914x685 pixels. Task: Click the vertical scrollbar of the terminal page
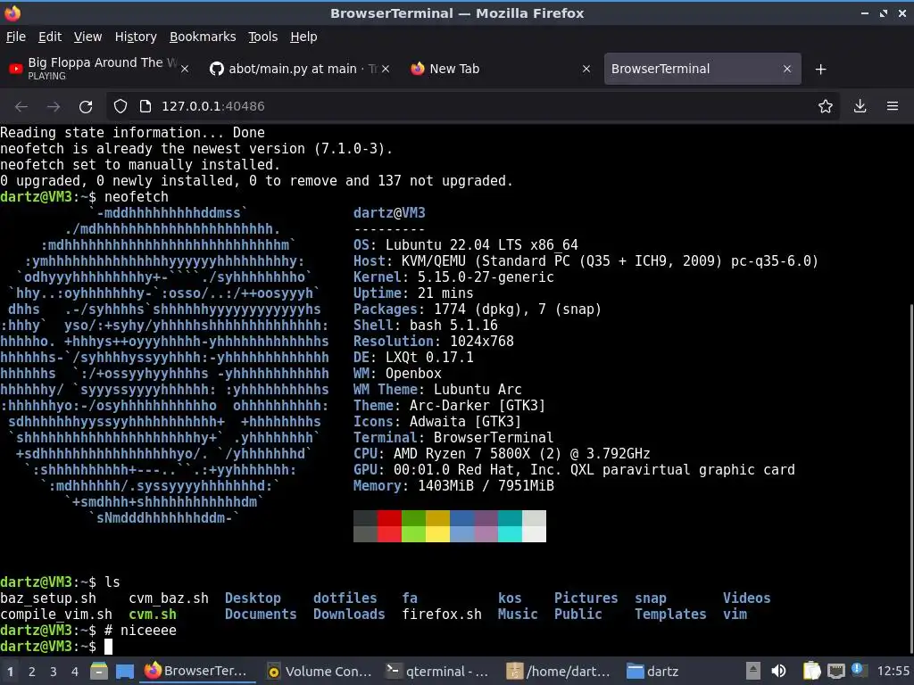click(x=910, y=478)
